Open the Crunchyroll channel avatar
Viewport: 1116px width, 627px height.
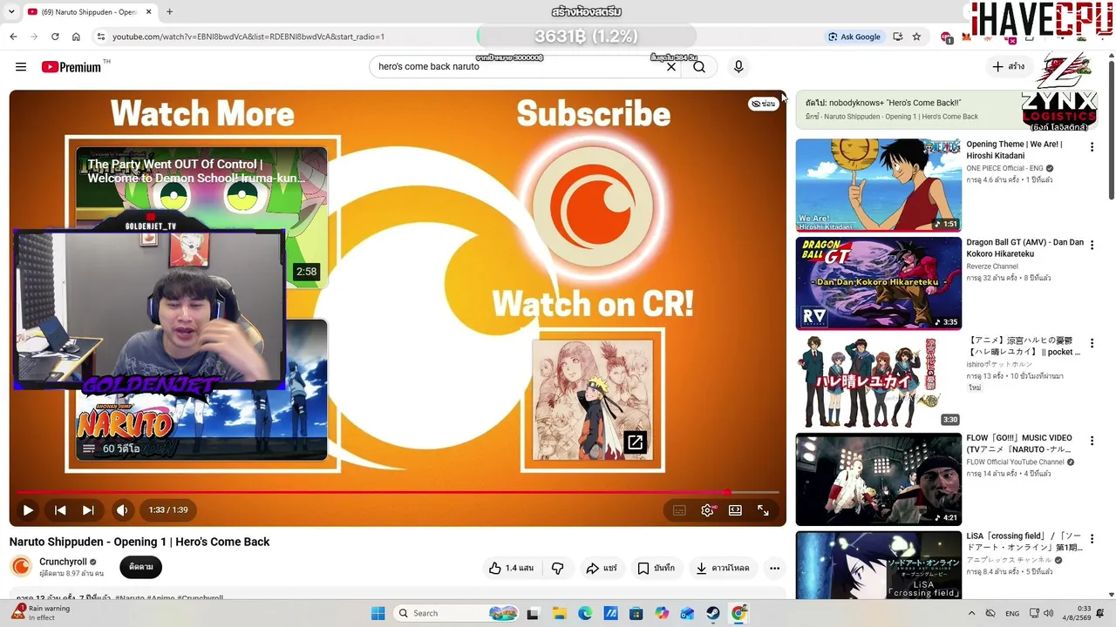point(21,567)
